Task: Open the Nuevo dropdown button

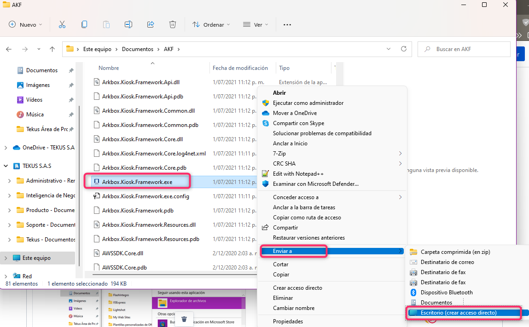Action: [x=25, y=24]
